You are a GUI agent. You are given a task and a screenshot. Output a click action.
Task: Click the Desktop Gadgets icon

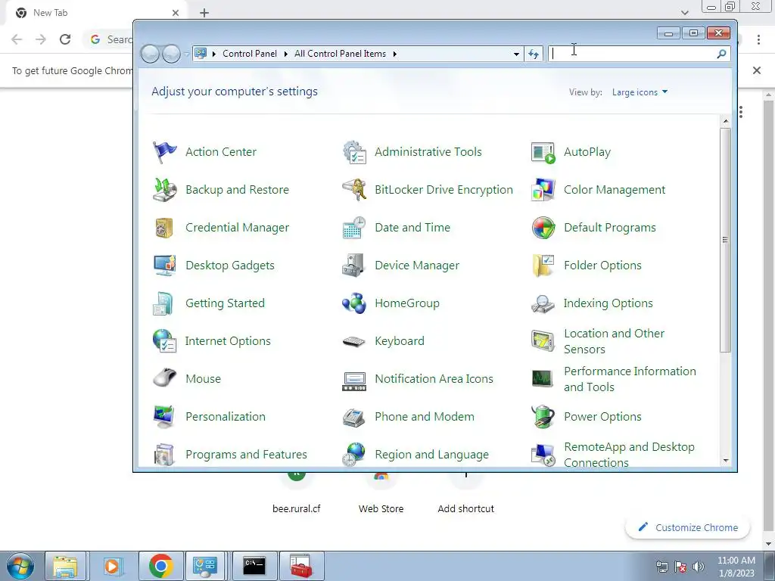164,266
